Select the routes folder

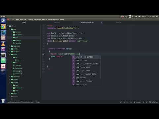click(15, 79)
